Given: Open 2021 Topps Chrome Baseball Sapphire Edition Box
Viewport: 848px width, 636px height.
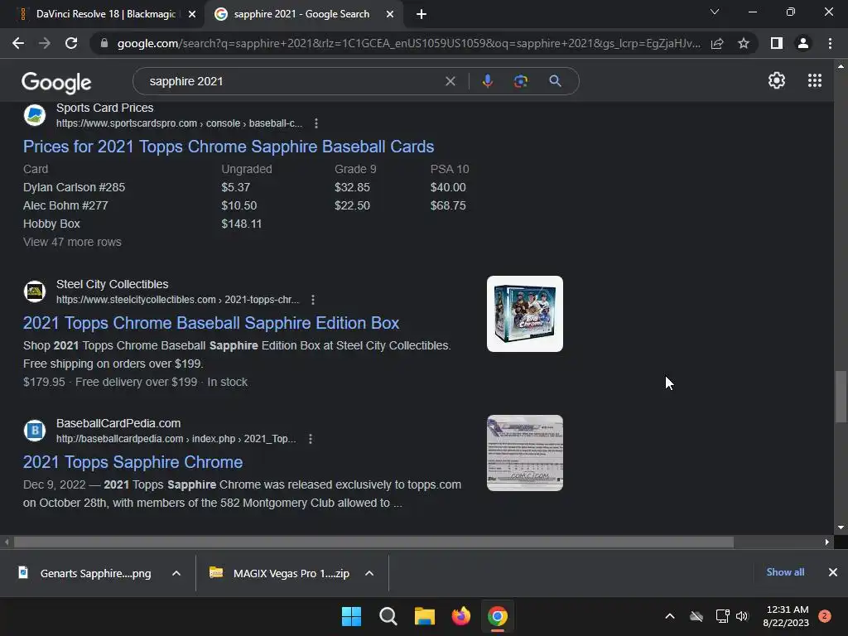Looking at the screenshot, I should pyautogui.click(x=211, y=323).
